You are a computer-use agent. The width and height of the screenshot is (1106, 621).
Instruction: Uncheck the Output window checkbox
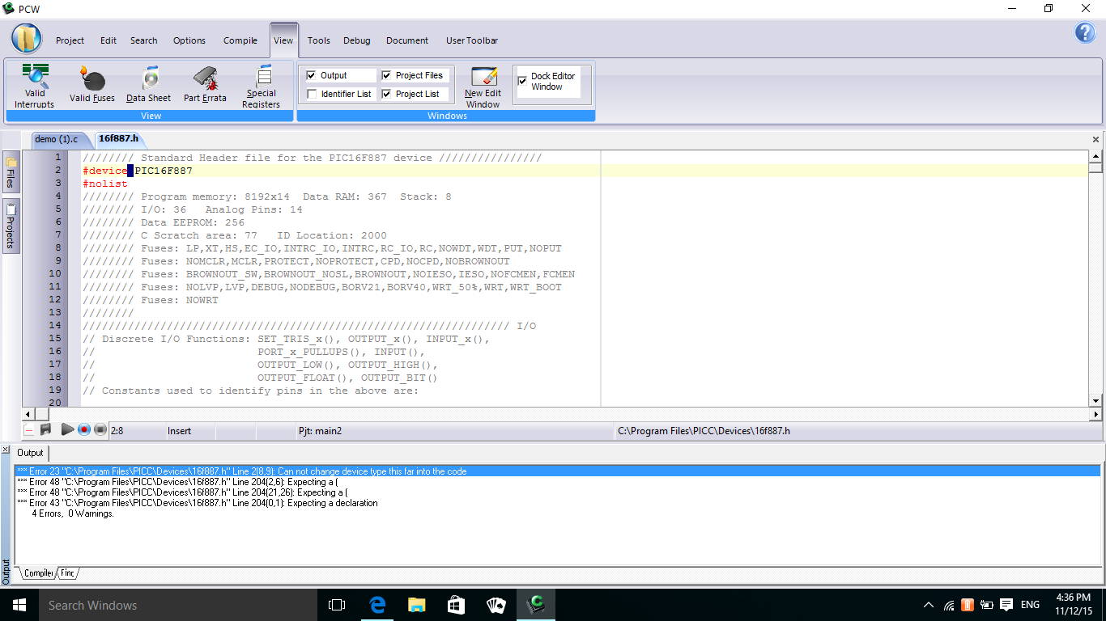click(x=312, y=75)
